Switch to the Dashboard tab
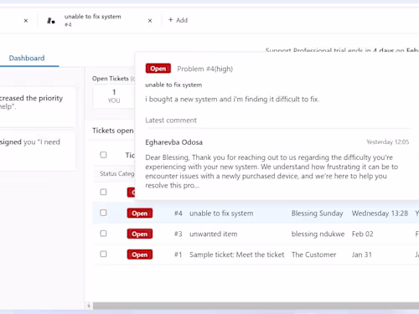 (27, 58)
